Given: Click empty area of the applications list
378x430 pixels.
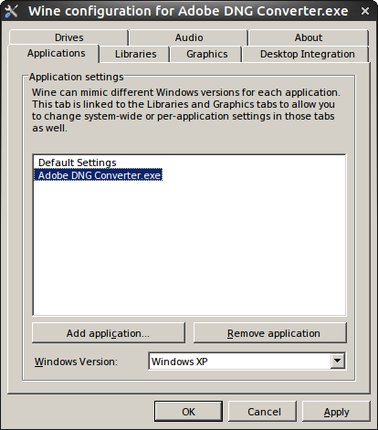Looking at the screenshot, I should pos(189,248).
